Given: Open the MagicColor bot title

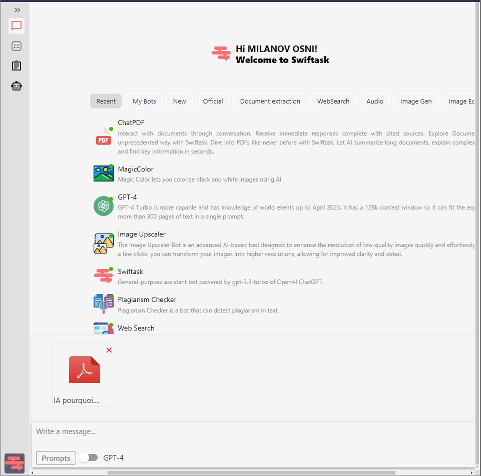Looking at the screenshot, I should point(136,169).
